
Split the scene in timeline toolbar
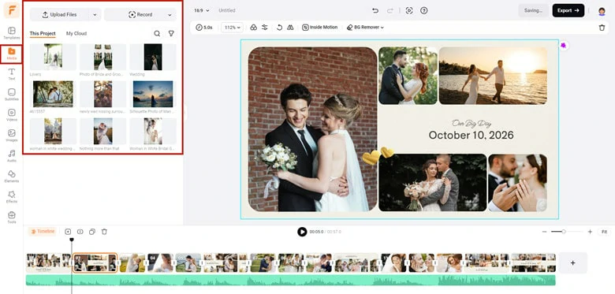tap(80, 232)
